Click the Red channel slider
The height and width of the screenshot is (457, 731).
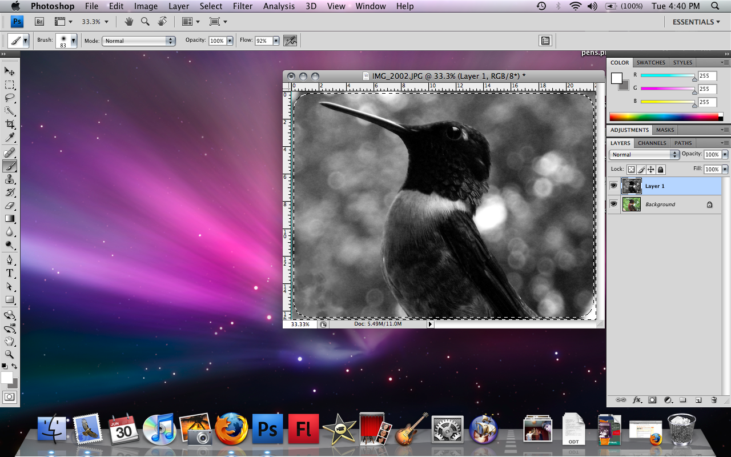(668, 76)
